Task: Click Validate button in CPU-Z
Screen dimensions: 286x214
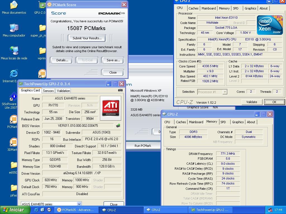Action: tap(252, 102)
